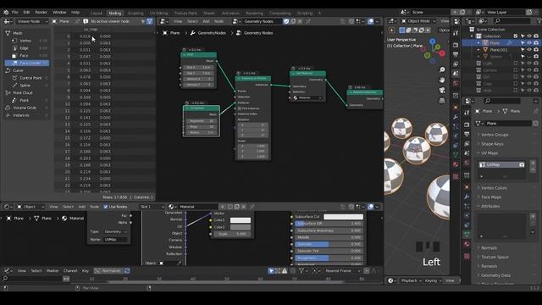The height and width of the screenshot is (305, 542).
Task: Switch to the Sculpting workspace tab
Action: tap(135, 14)
